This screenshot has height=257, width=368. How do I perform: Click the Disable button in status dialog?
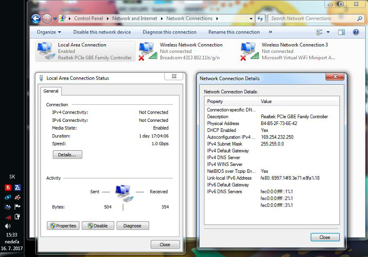[x=98, y=226]
